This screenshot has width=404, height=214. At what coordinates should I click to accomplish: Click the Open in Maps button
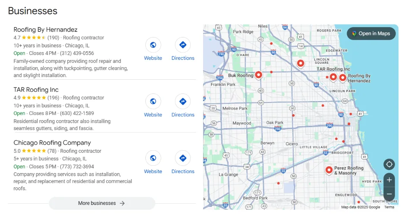pyautogui.click(x=371, y=34)
